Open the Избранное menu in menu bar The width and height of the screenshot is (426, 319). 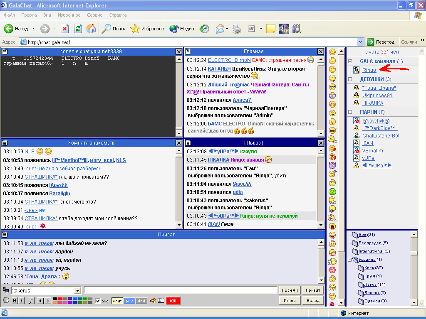(x=69, y=15)
